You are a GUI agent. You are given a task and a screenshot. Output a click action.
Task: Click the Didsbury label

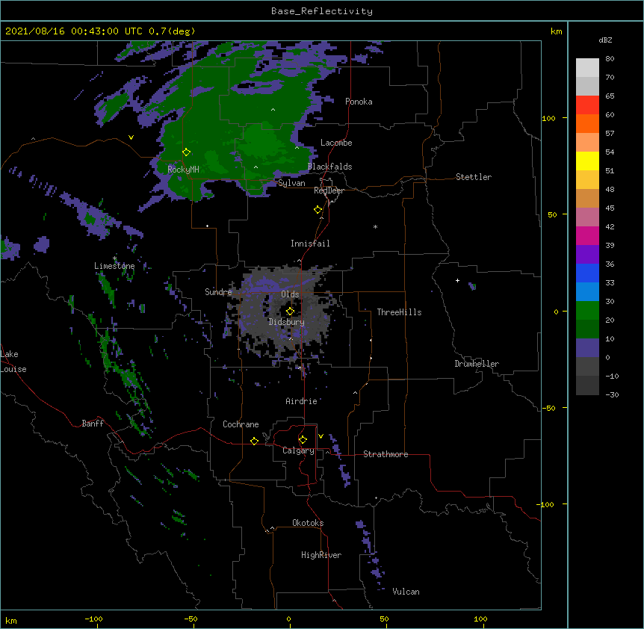coord(287,322)
